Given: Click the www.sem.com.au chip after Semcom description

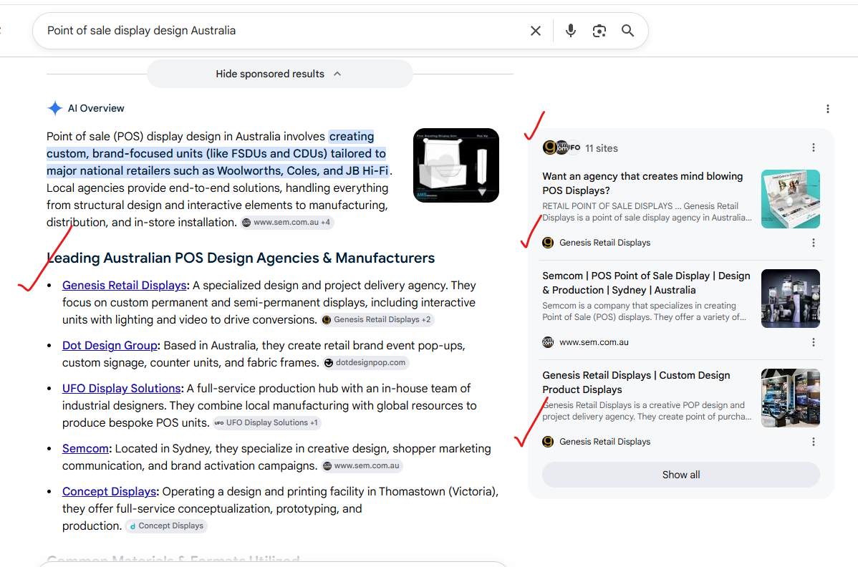Looking at the screenshot, I should pos(362,466).
